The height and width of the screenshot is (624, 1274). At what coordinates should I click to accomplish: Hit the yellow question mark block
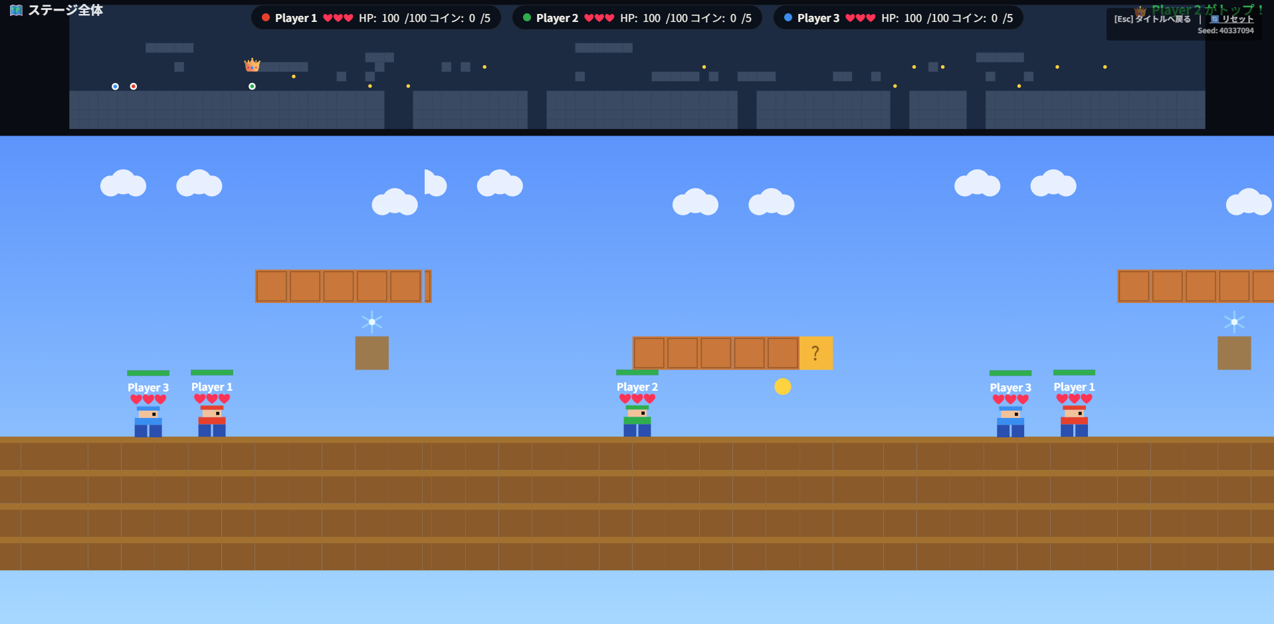tap(815, 353)
